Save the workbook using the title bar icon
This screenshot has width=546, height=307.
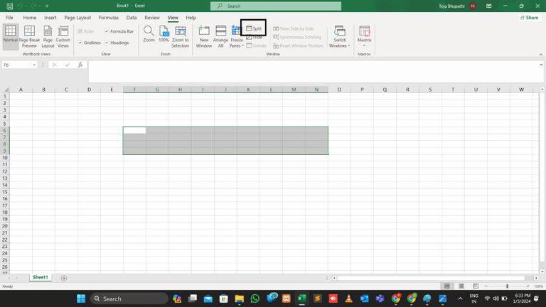tap(10, 6)
